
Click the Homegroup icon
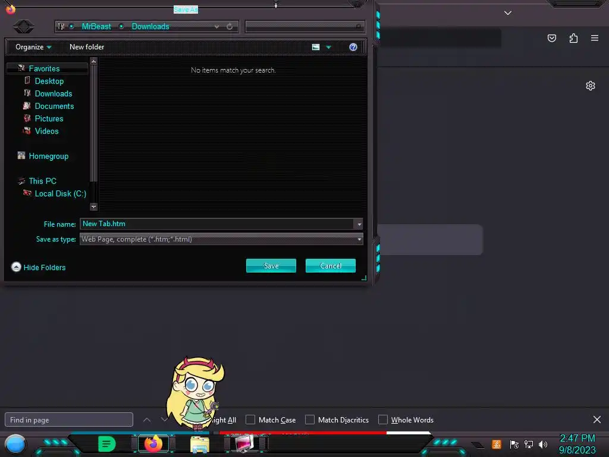21,155
